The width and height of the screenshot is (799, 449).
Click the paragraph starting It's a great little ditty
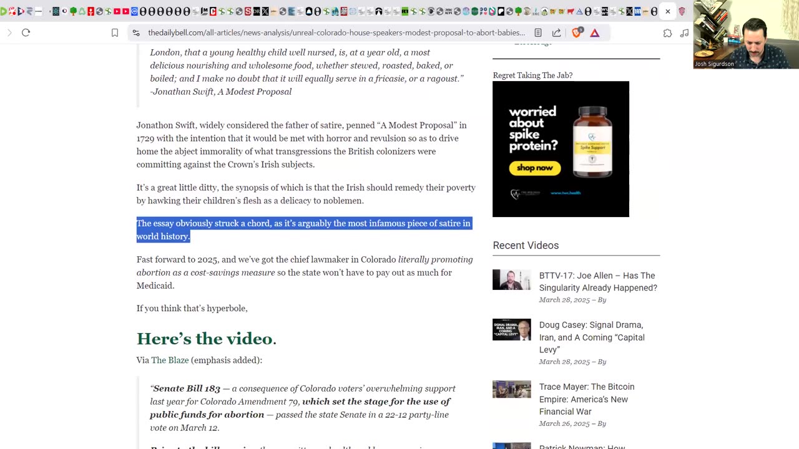coord(306,194)
